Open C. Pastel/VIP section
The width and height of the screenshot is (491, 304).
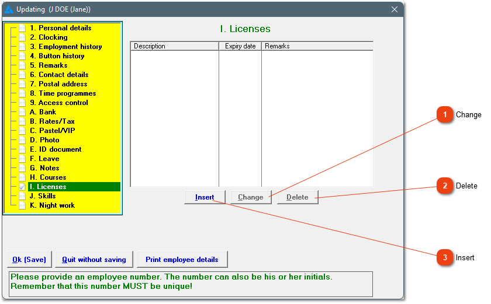(52, 131)
